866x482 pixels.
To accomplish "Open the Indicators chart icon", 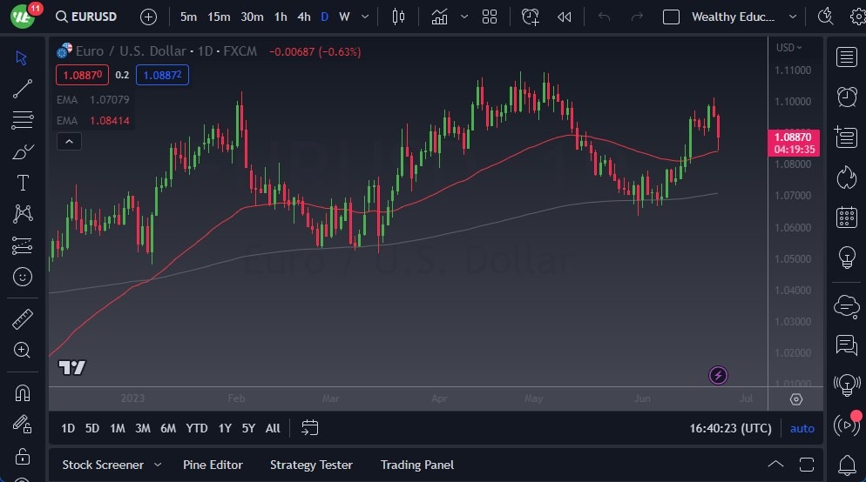I will point(440,17).
